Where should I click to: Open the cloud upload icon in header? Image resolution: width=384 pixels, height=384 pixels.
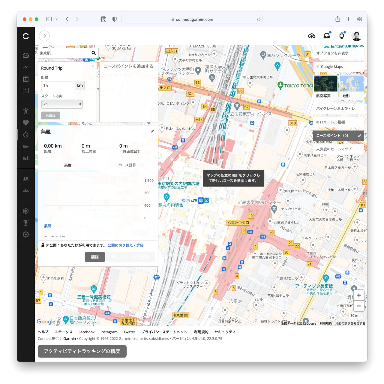pos(312,36)
